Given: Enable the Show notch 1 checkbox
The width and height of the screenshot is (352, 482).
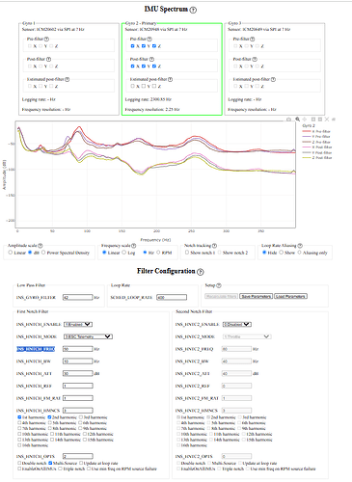Looking at the screenshot, I should (x=187, y=253).
